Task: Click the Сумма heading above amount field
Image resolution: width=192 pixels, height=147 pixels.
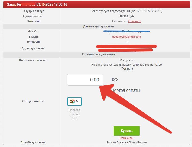Action: (x=126, y=69)
